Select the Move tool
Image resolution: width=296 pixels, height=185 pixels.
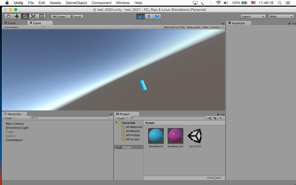click(17, 16)
